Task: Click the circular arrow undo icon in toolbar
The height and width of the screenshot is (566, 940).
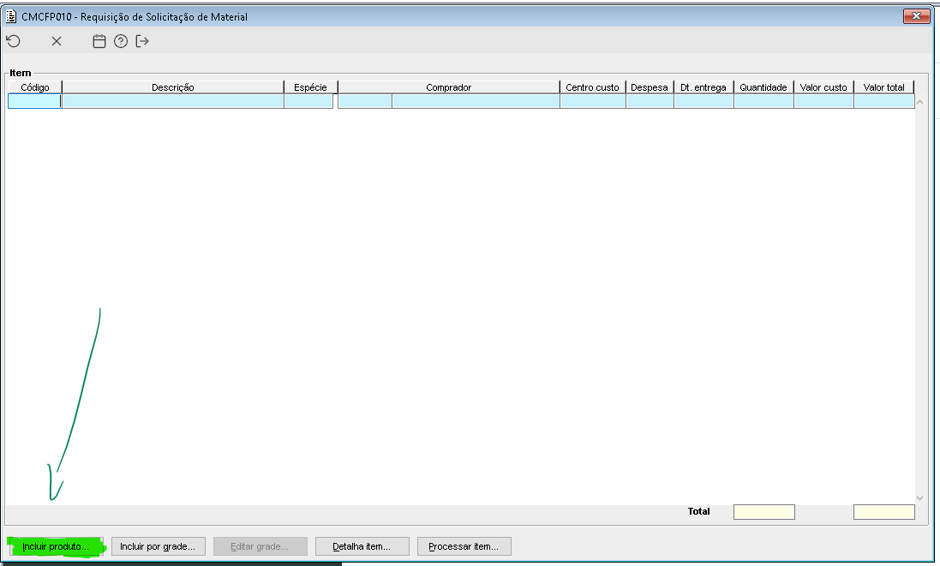Action: pyautogui.click(x=13, y=41)
